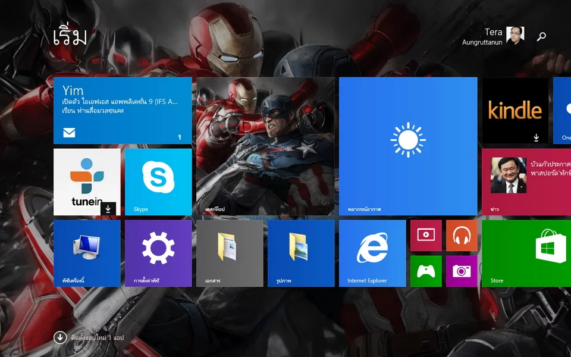This screenshot has height=357, width=571.
Task: Open the Yim mail tile
Action: tap(123, 111)
